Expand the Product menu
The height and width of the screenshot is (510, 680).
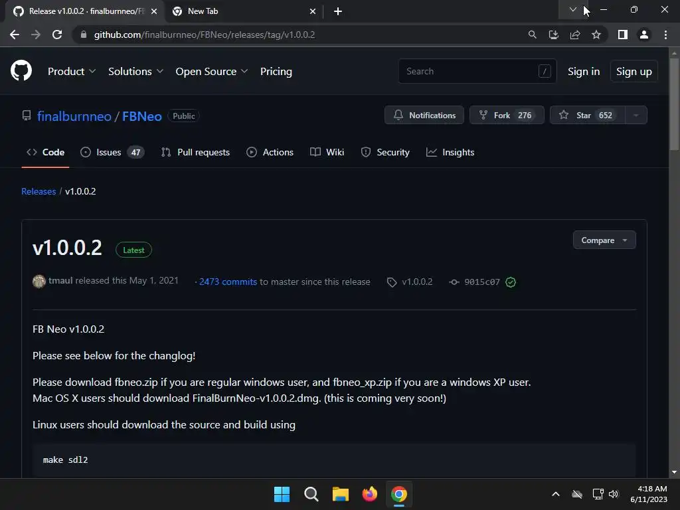point(72,71)
